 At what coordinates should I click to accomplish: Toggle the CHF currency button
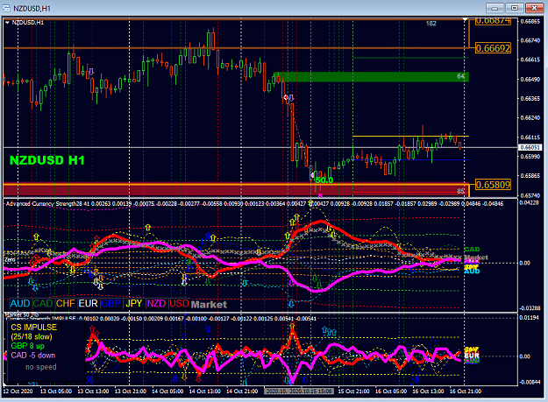(x=66, y=303)
